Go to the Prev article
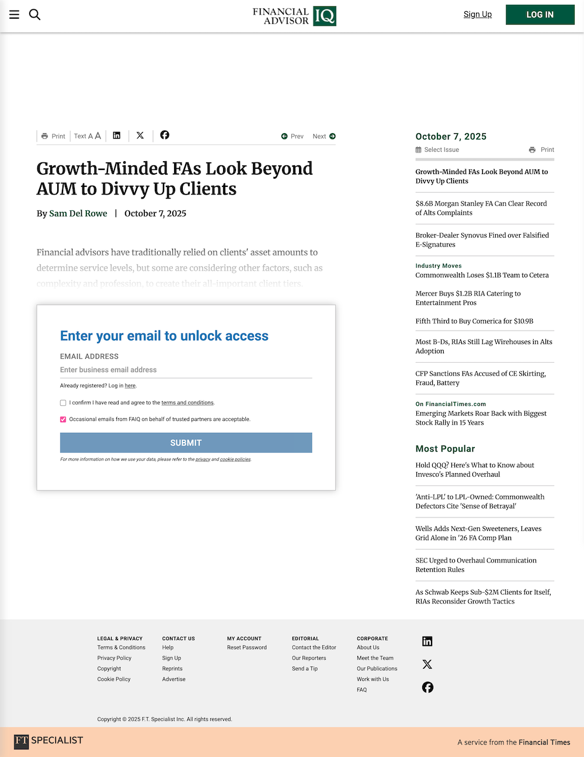 click(293, 136)
